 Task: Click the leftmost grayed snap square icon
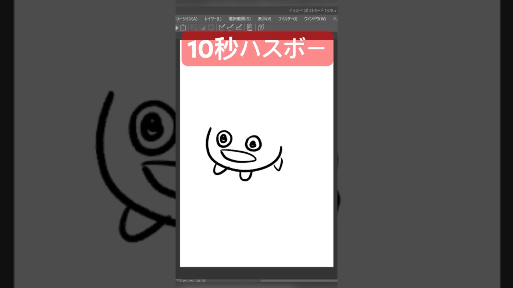click(194, 27)
